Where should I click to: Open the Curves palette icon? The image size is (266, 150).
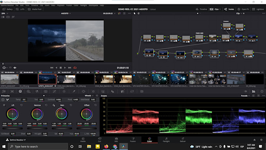(x=54, y=91)
